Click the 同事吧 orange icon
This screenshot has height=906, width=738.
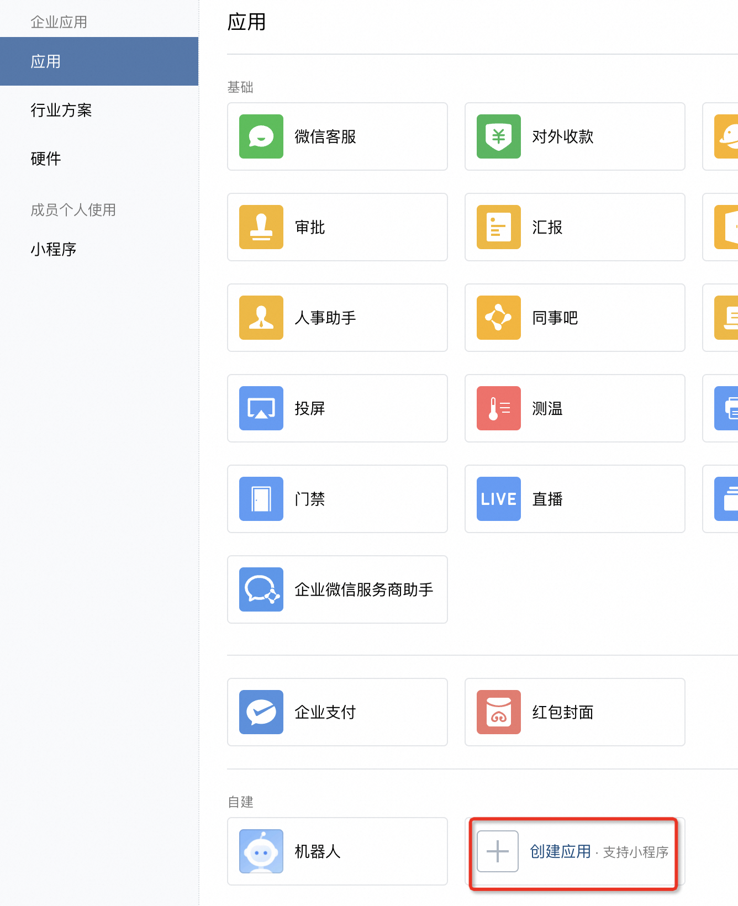[x=499, y=318]
